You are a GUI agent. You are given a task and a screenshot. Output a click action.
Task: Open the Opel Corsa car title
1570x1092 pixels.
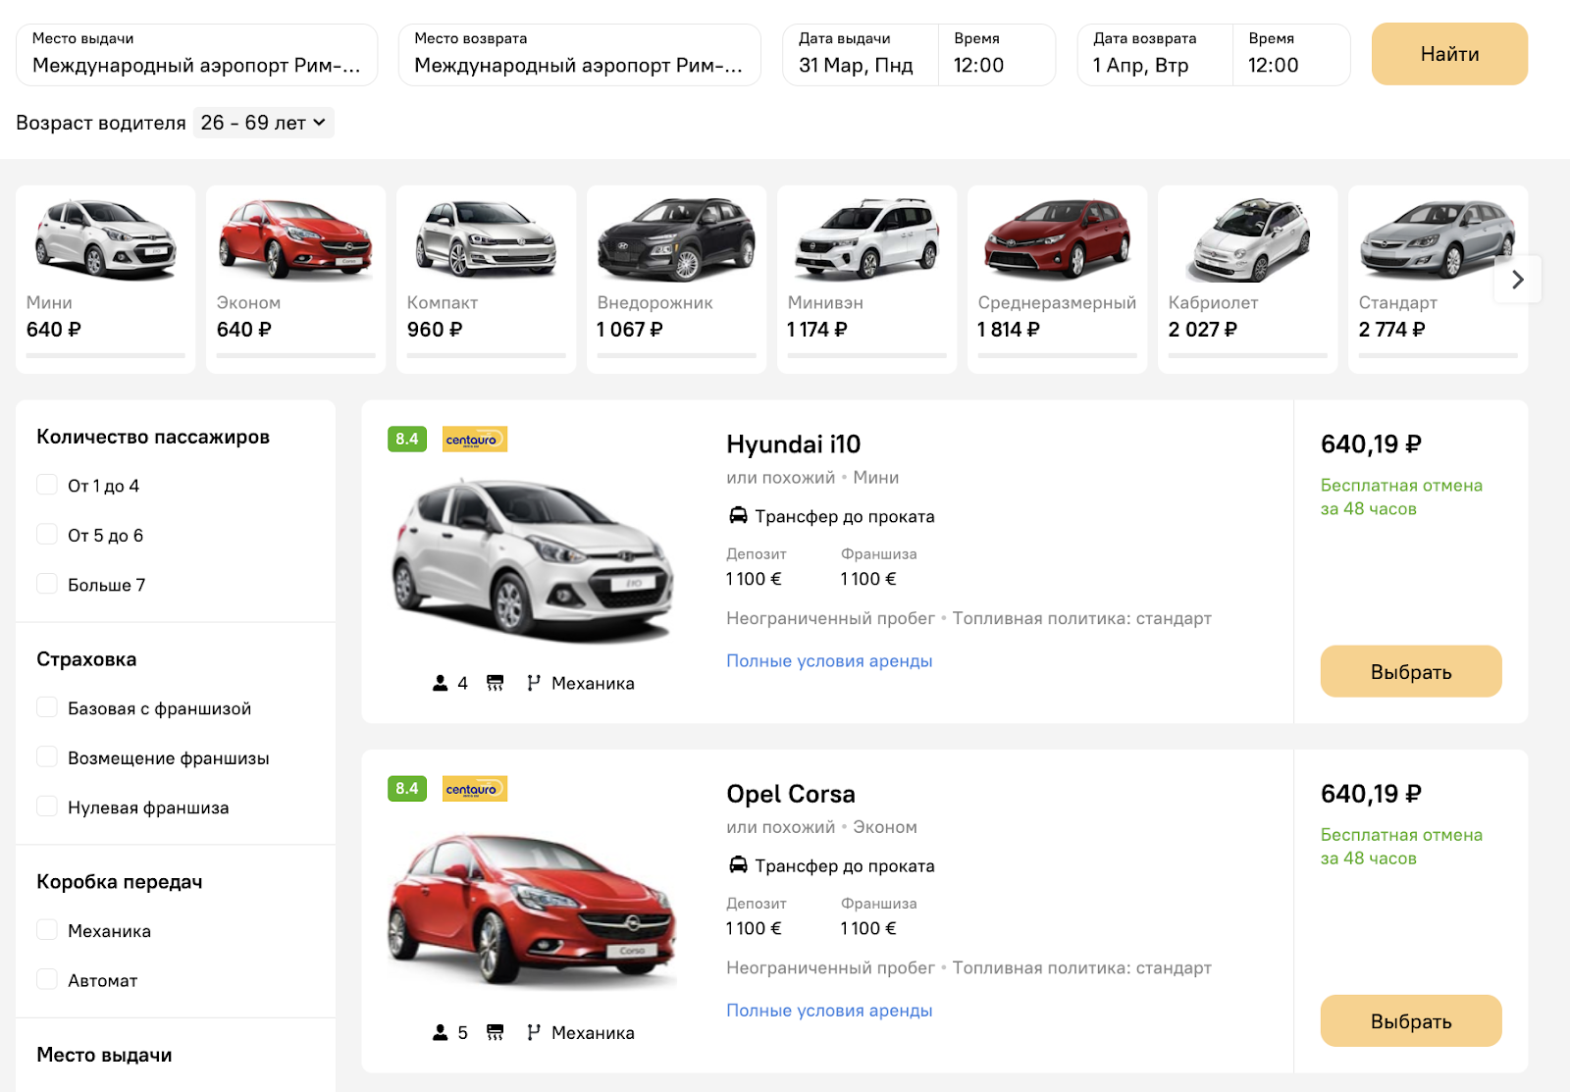(791, 794)
